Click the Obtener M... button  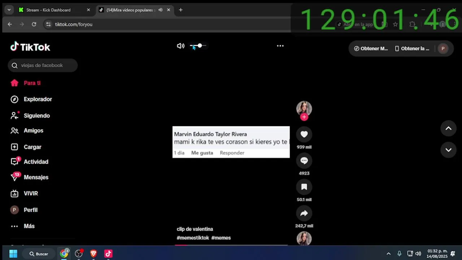[x=371, y=48]
